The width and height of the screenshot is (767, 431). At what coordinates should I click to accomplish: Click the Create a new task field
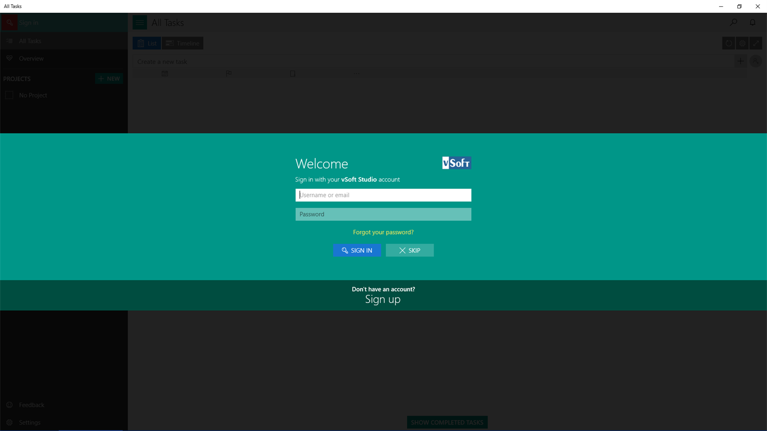(x=433, y=62)
